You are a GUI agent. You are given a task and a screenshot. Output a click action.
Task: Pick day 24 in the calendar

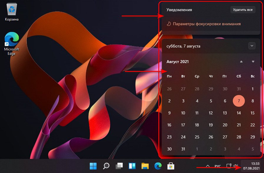[x=183, y=137]
